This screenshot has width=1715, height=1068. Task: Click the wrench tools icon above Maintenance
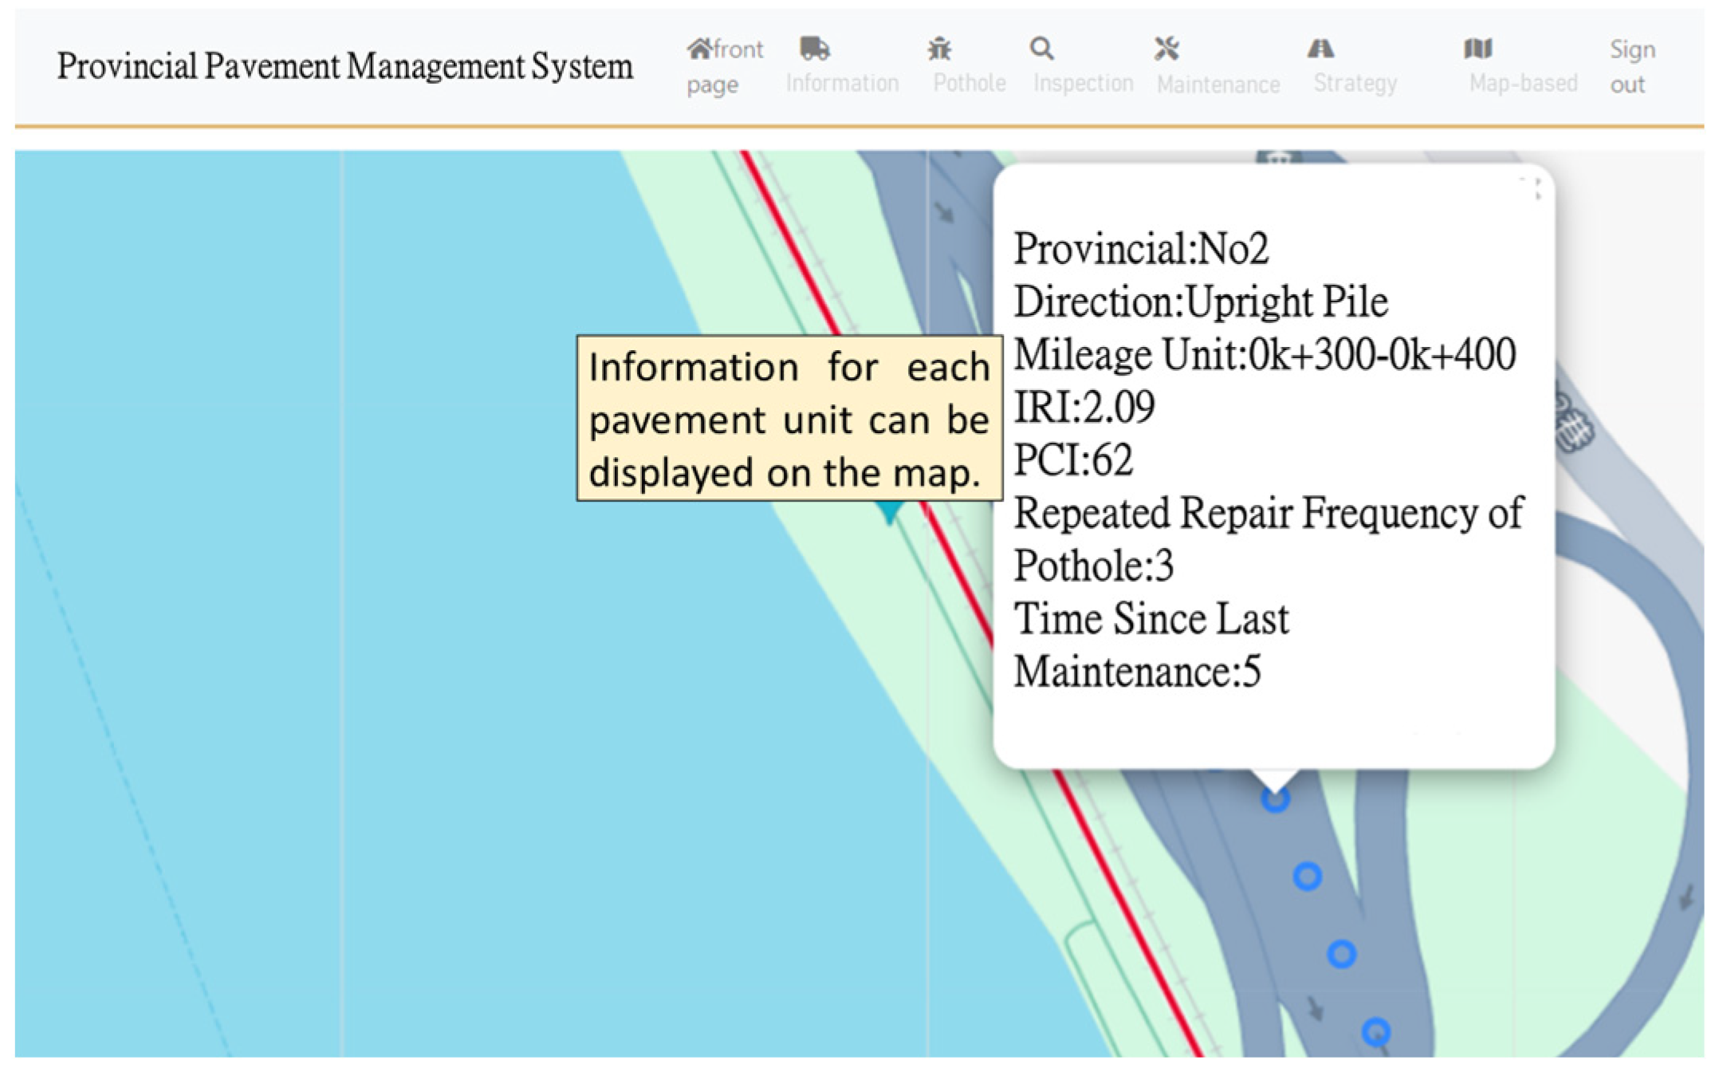1166,49
